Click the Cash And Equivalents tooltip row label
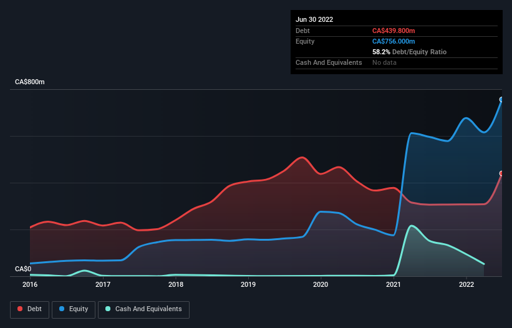512x328 pixels. (329, 62)
